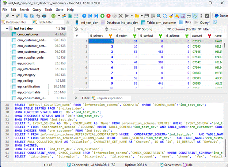Close the filter panel with X
The width and height of the screenshot is (228, 167).
(76, 98)
